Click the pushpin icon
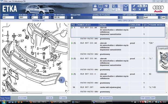The height and width of the screenshot is (104, 168). pos(134,6)
